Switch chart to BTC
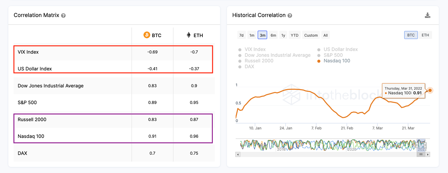This screenshot has width=448, height=173. (x=411, y=35)
